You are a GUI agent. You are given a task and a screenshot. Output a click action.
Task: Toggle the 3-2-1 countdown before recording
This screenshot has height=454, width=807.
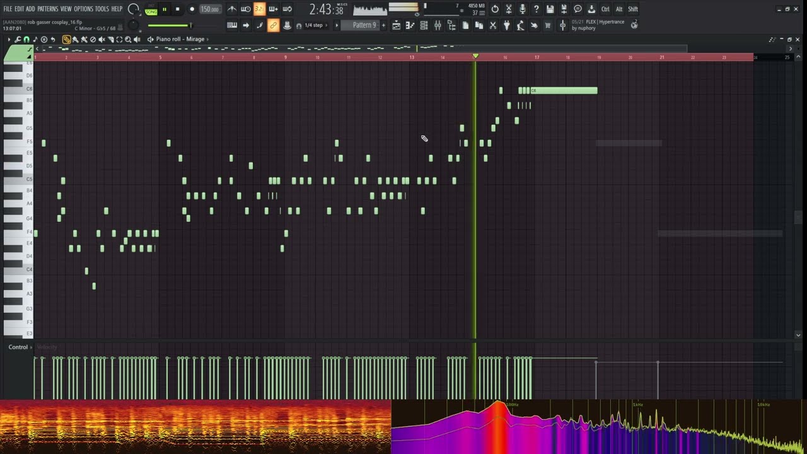coord(259,9)
